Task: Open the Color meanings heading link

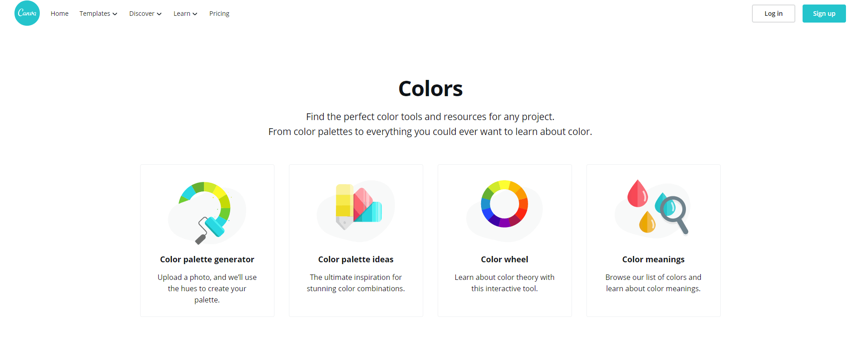Action: pyautogui.click(x=653, y=260)
